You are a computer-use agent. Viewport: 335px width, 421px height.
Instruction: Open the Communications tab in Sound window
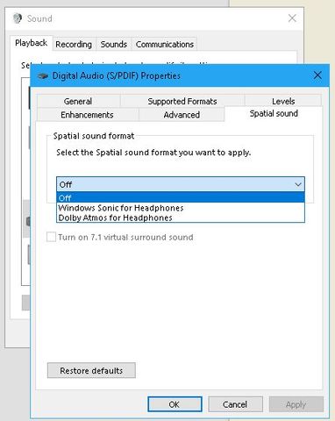pyautogui.click(x=165, y=44)
